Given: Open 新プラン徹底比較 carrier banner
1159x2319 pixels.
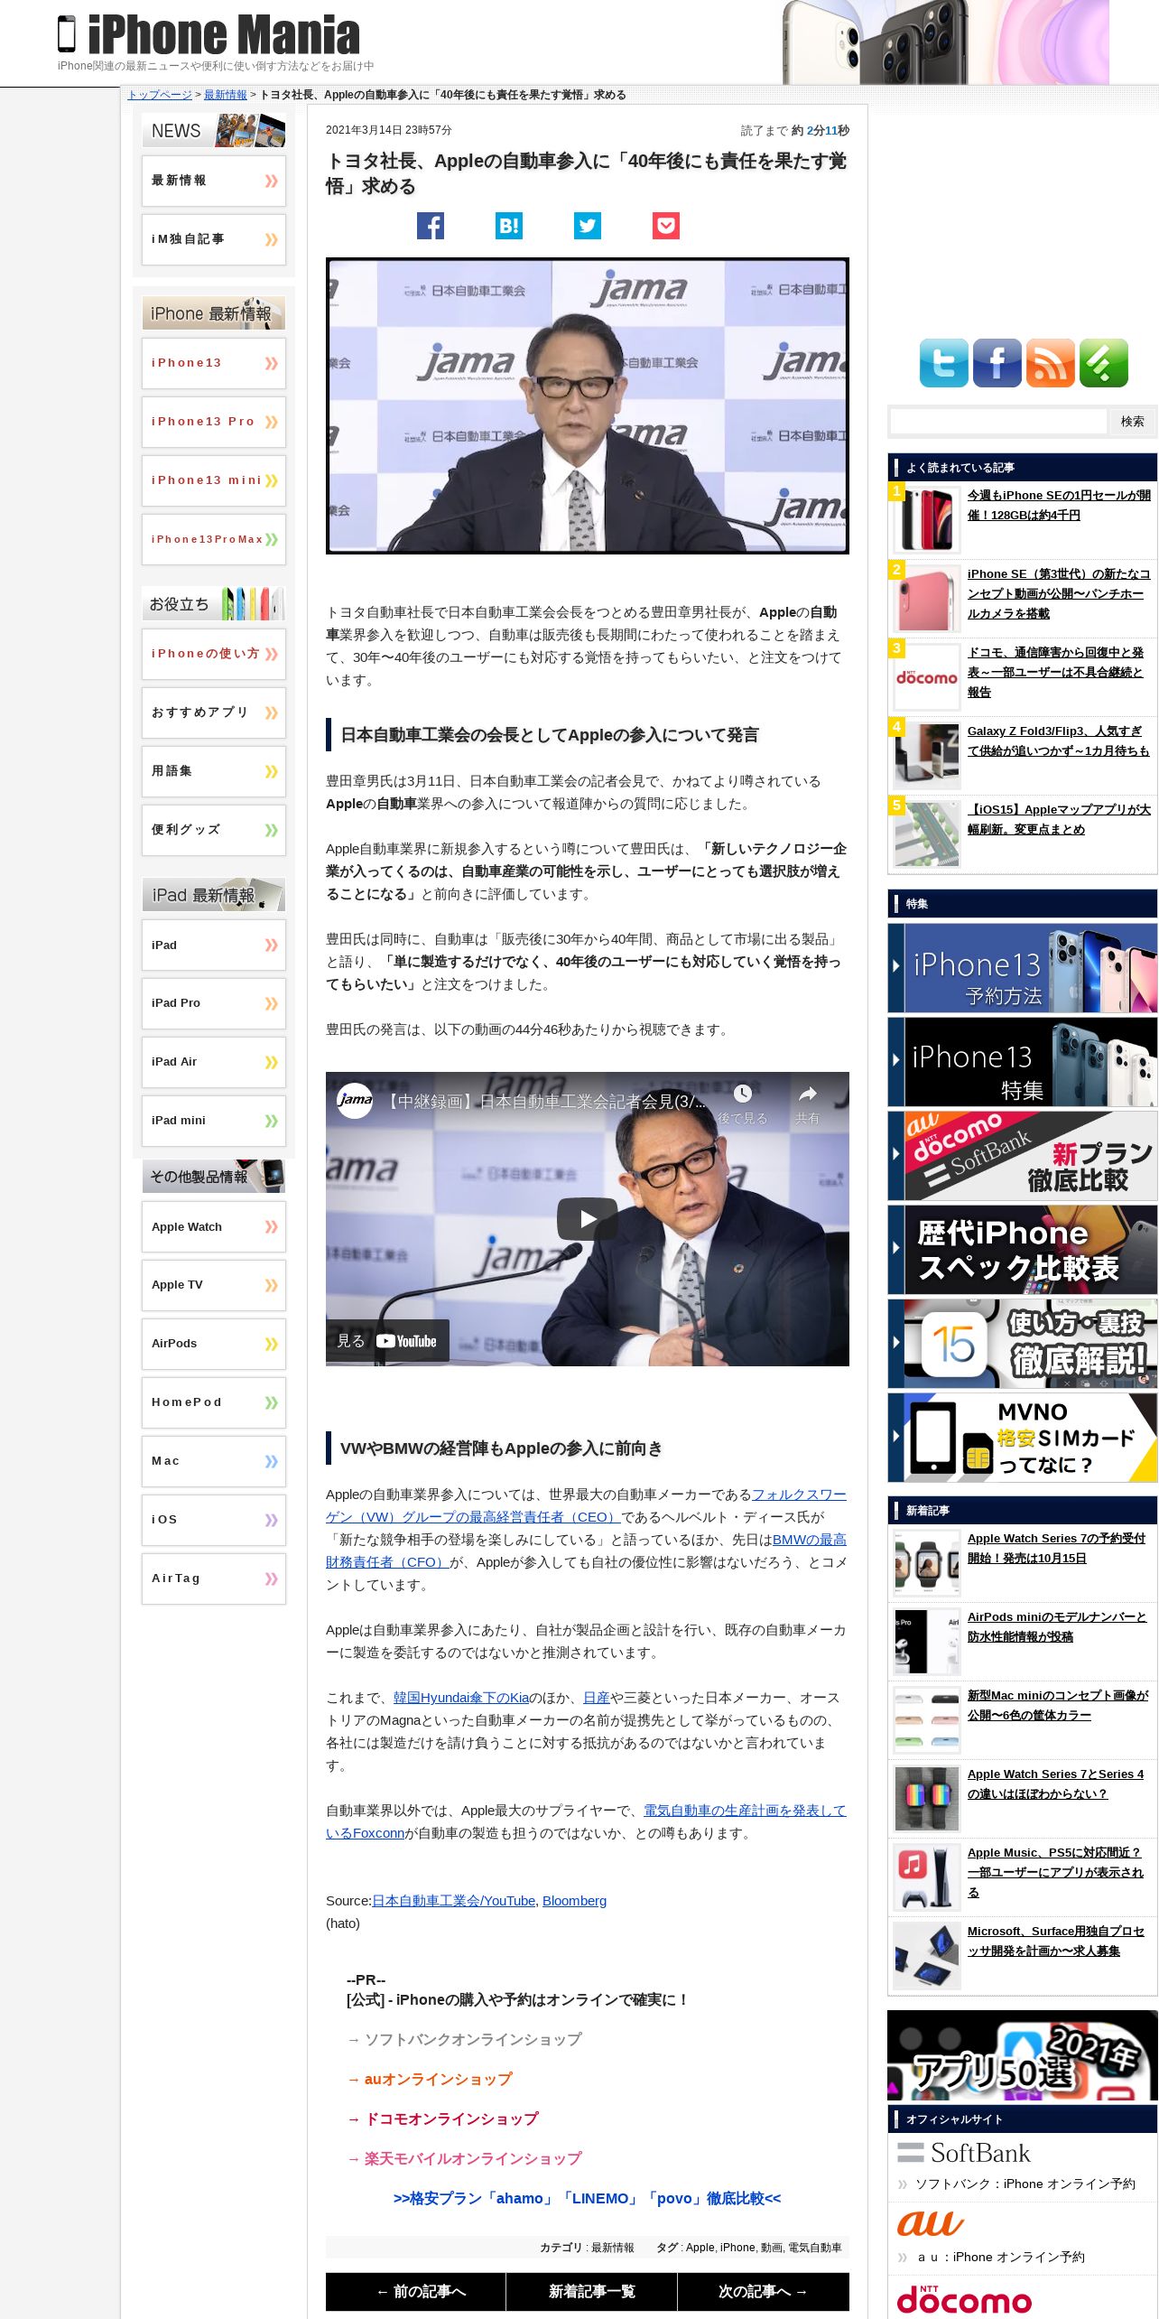Looking at the screenshot, I should point(1023,1156).
